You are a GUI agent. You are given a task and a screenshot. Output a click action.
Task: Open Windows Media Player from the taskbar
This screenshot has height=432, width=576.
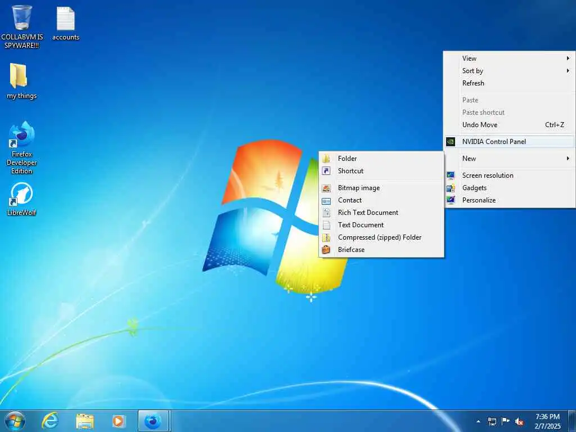tap(119, 421)
